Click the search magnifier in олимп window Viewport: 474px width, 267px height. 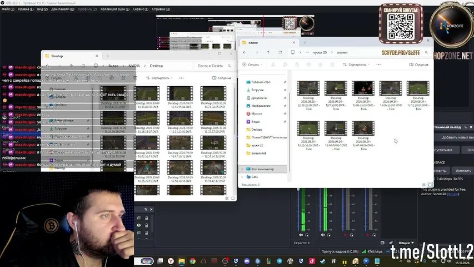coord(427,52)
